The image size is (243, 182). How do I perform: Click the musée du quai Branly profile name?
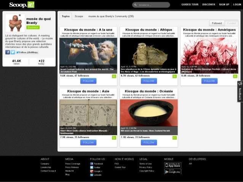click(38, 21)
